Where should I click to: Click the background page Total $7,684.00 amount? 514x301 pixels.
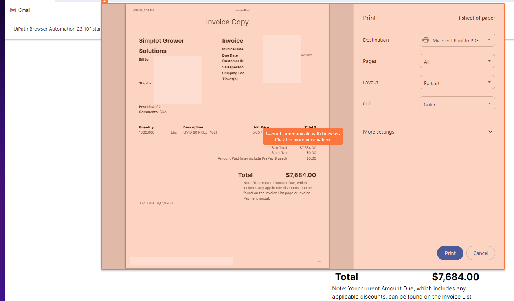455,277
